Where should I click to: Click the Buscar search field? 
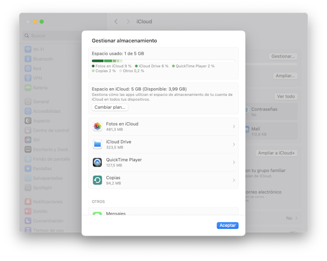[52, 36]
